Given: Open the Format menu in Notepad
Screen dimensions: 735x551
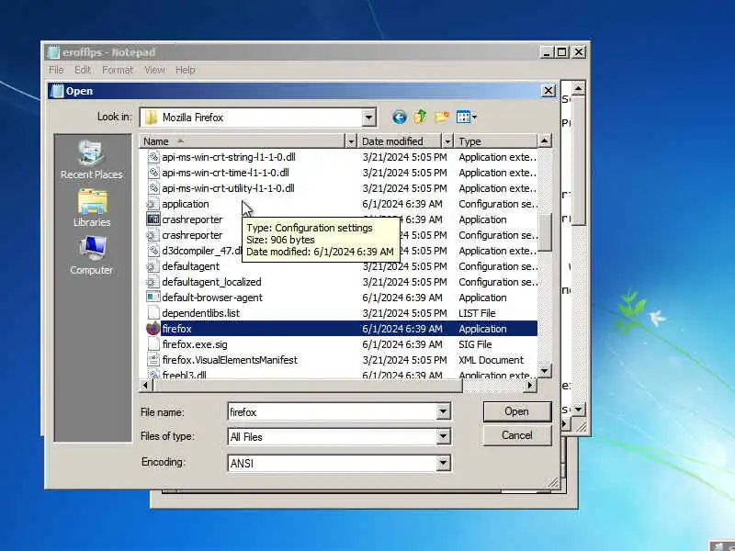Looking at the screenshot, I should coord(118,70).
